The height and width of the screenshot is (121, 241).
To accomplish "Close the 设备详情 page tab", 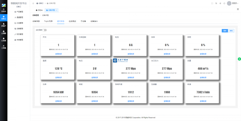I will [x=56, y=10].
